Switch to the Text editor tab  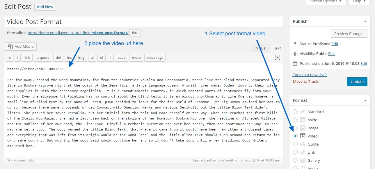coord(277,48)
